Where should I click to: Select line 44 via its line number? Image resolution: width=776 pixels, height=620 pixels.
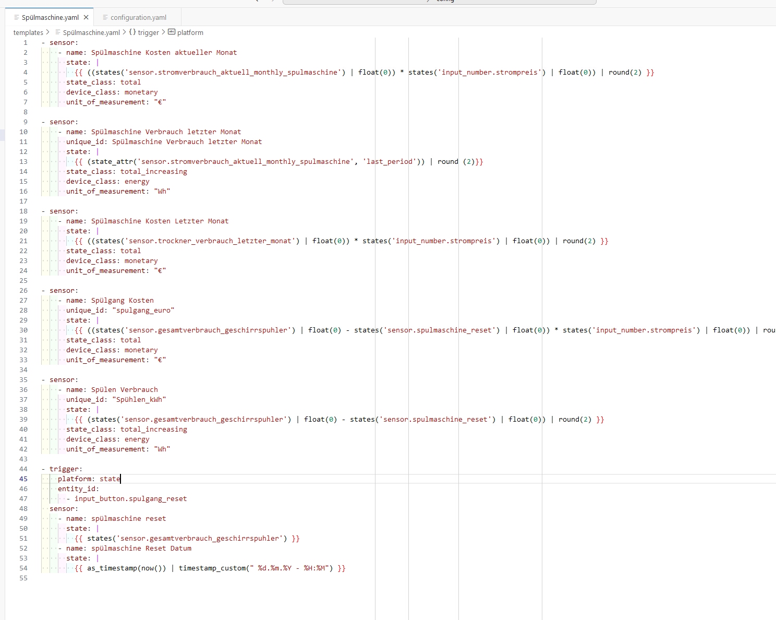coord(23,469)
